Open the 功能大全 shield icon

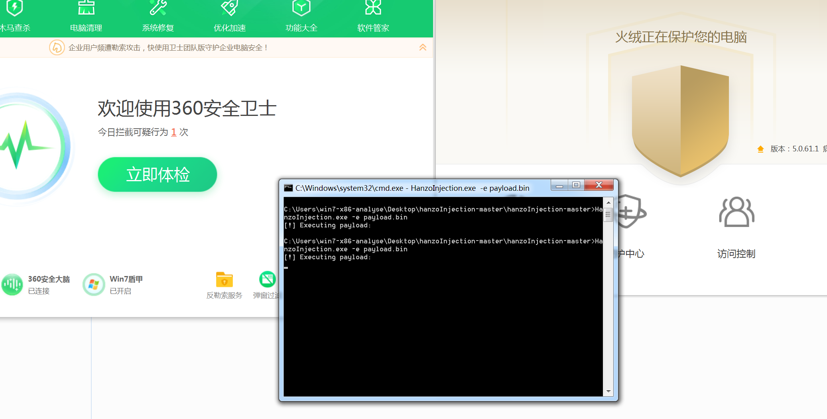pos(301,7)
